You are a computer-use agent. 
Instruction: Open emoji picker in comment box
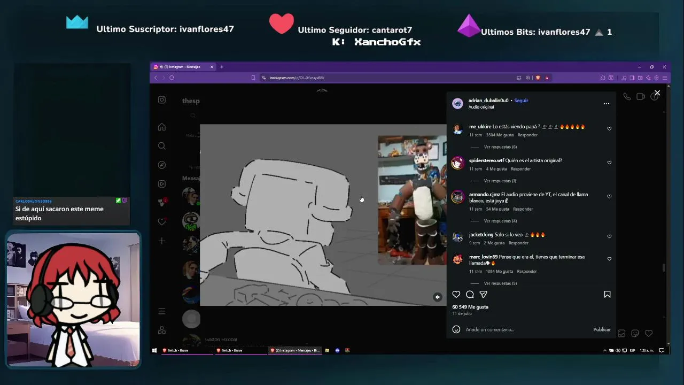[456, 329]
